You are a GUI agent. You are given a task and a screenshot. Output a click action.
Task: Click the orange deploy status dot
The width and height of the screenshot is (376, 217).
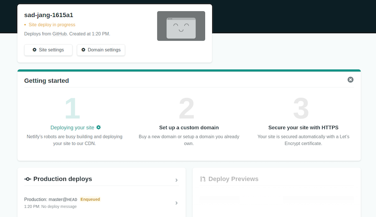(25, 25)
